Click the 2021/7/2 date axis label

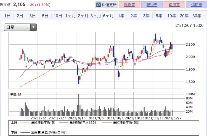[38, 118]
